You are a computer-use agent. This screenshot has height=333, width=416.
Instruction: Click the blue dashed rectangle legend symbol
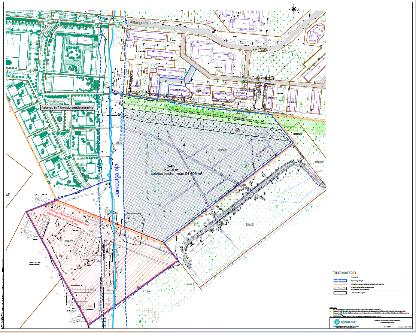pyautogui.click(x=341, y=280)
